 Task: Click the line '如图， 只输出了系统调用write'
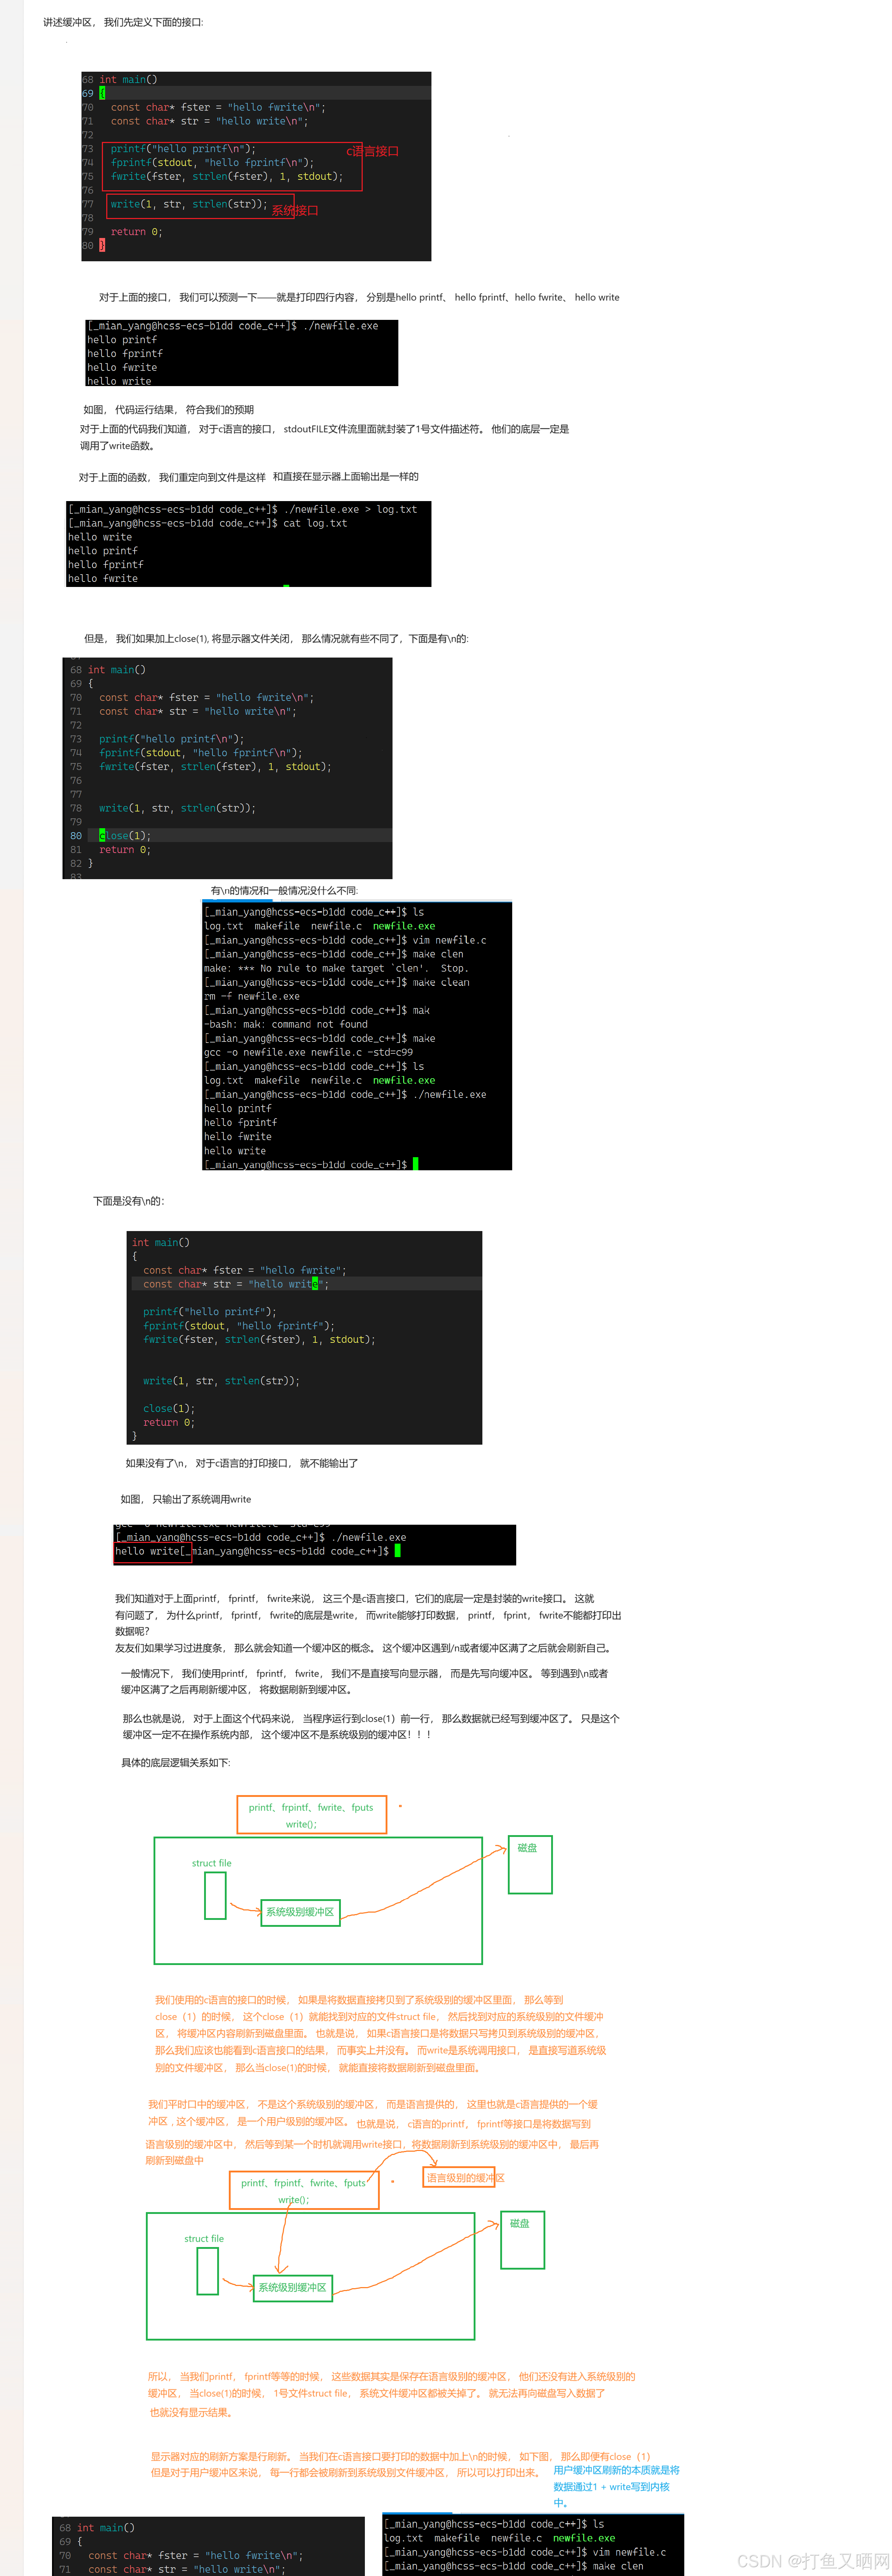pos(185,1499)
